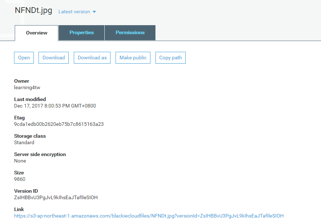Choose the Download as button
The width and height of the screenshot is (321, 224).
point(92,58)
